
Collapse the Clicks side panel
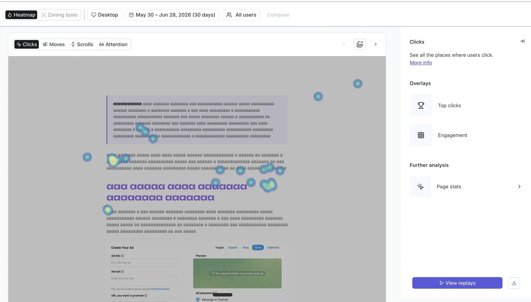pyautogui.click(x=522, y=41)
